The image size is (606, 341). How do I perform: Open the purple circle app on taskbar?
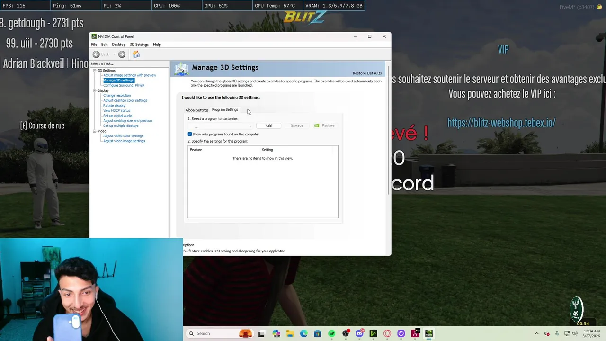tap(401, 334)
